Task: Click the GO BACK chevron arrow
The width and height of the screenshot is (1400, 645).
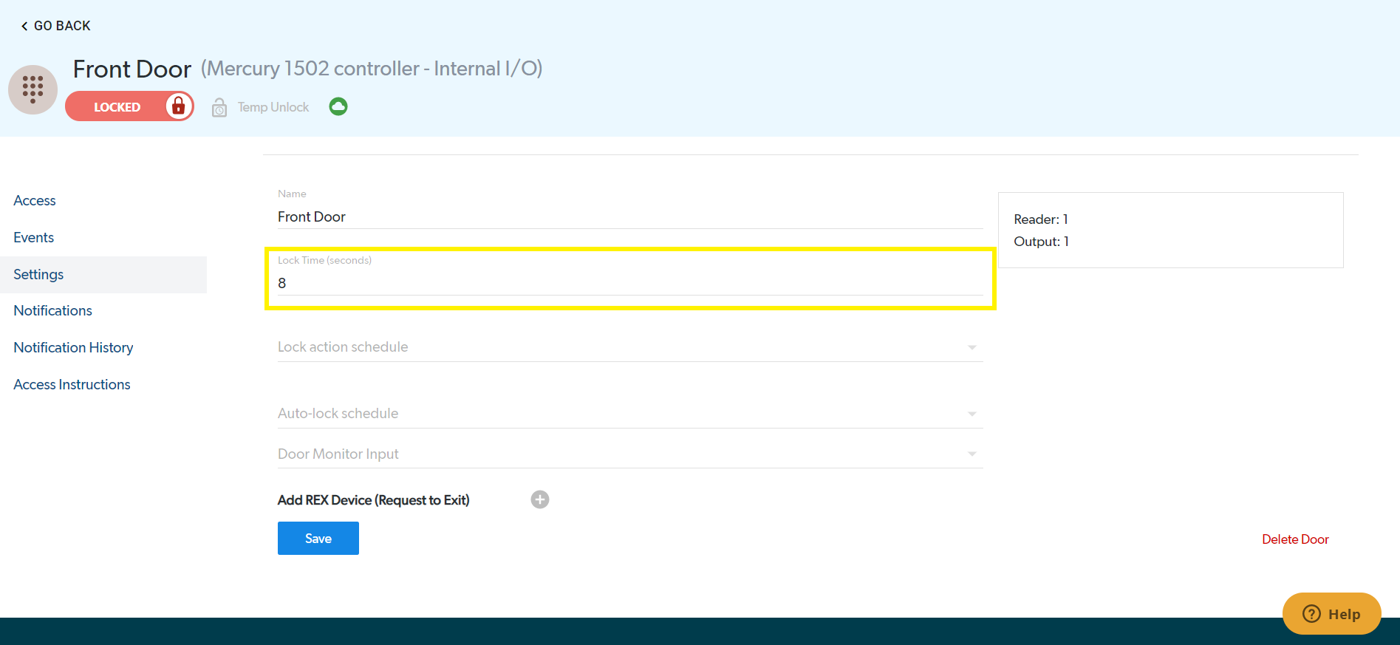Action: 24,26
